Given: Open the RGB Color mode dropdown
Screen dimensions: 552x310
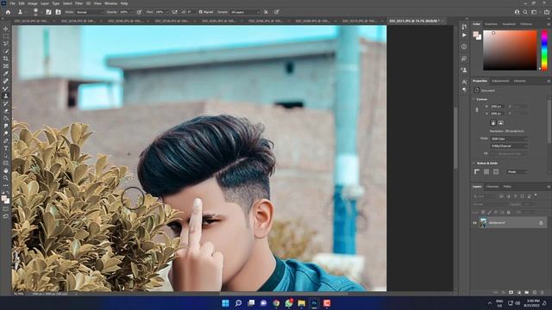Looking at the screenshot, I should coord(509,139).
